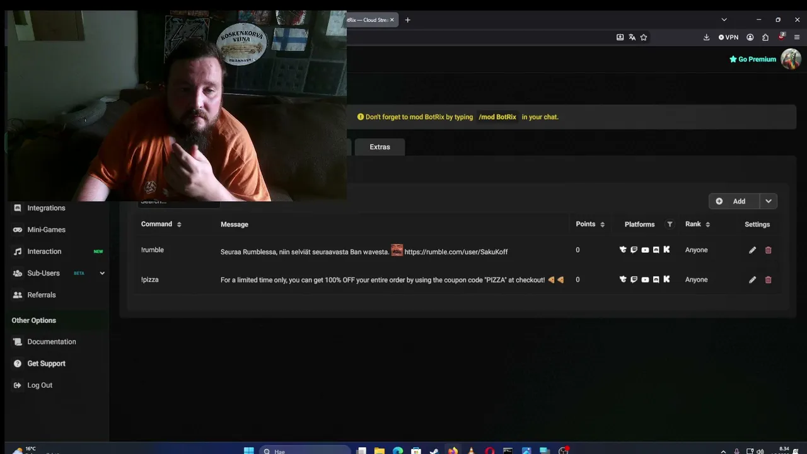Viewport: 807px width, 454px height.
Task: Click the Go Premium link
Action: [x=753, y=59]
